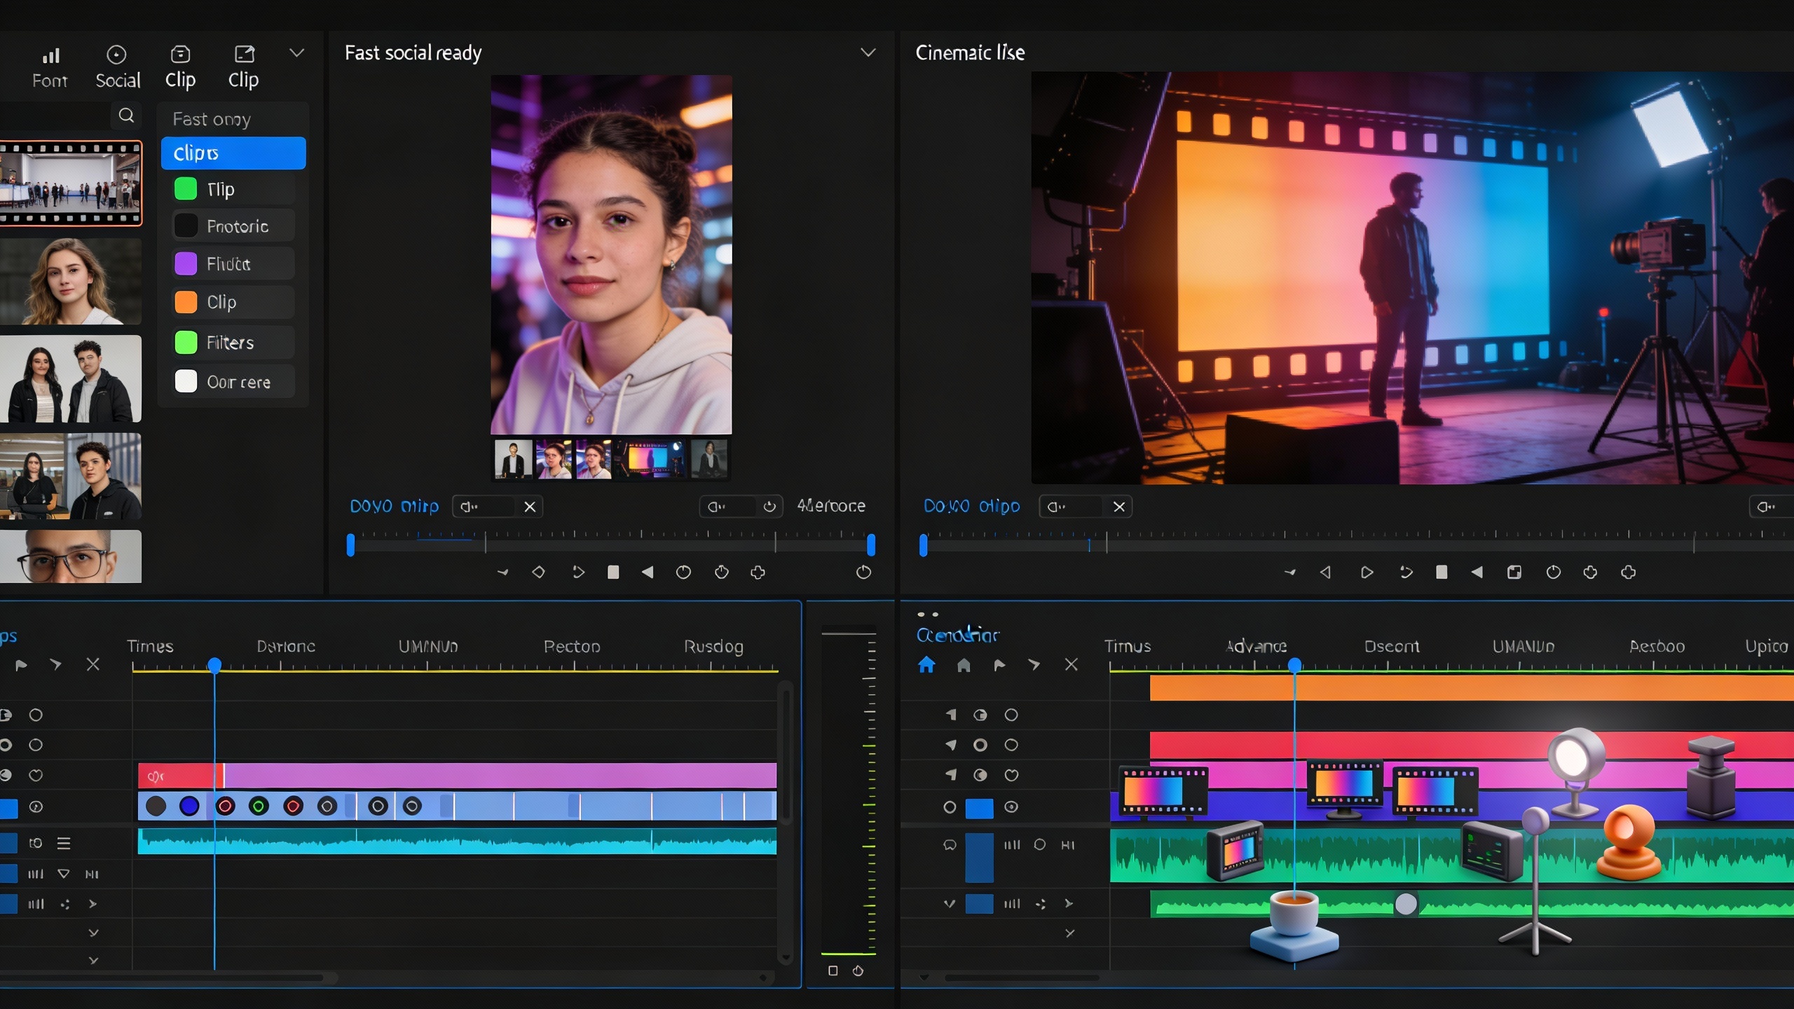1794x1009 pixels.
Task: Click the flag marker icon in right timeline
Action: [999, 664]
